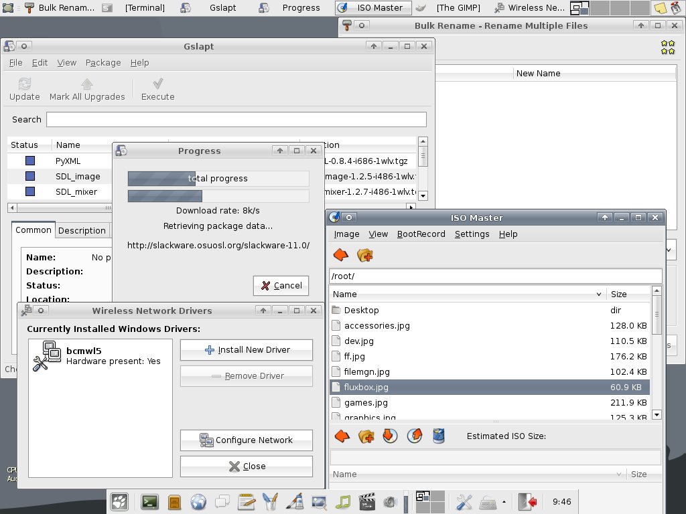
Task: Click down arrow of ISO Master file list scrollbar
Action: 657,414
